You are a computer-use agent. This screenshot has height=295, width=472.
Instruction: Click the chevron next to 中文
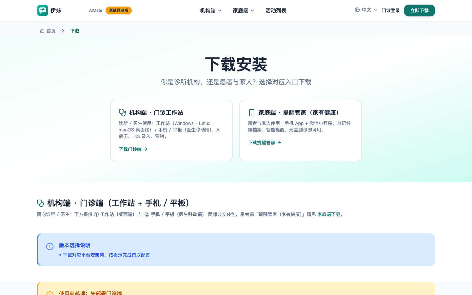coord(375,10)
